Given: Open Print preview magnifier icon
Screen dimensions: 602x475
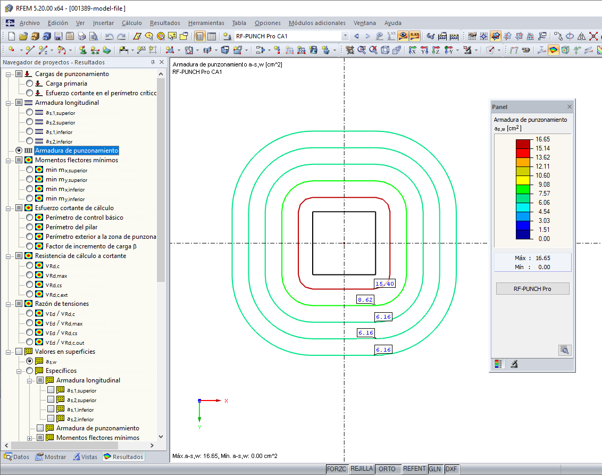Looking at the screenshot, I should [x=93, y=36].
